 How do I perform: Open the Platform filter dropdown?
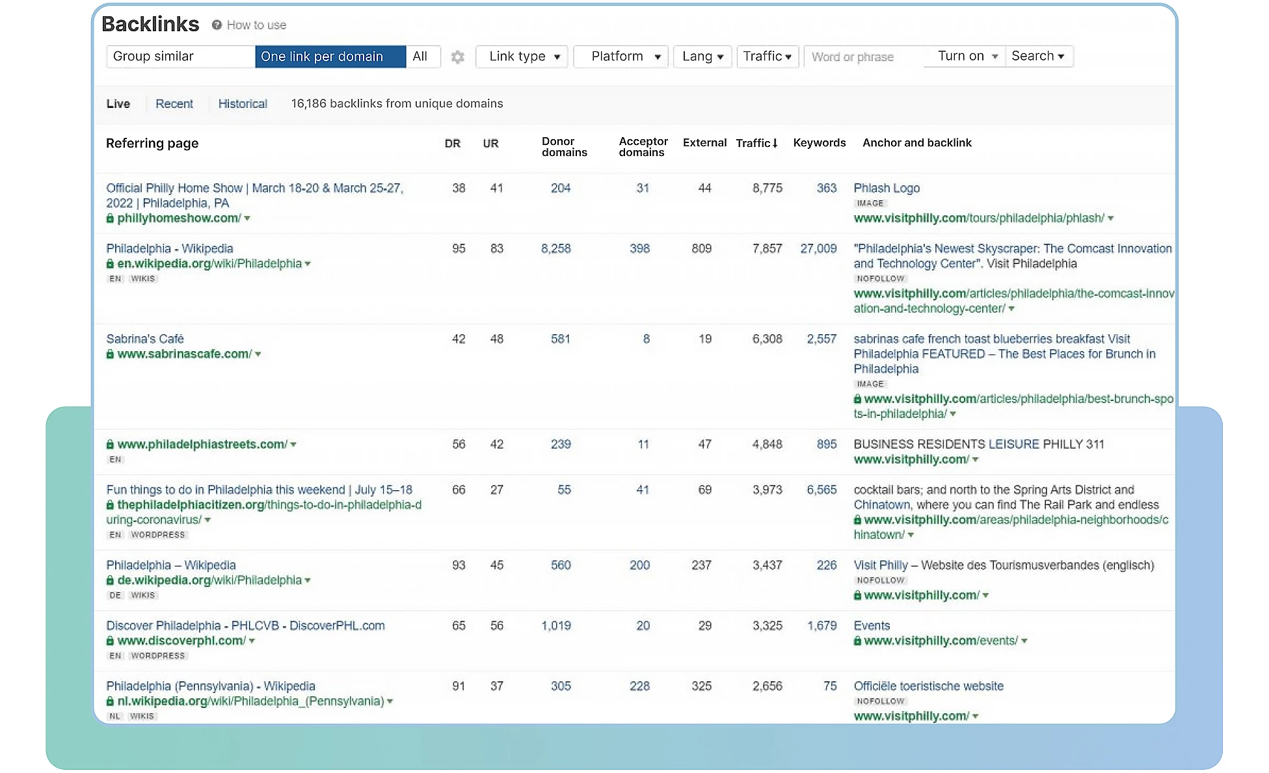[x=621, y=56]
